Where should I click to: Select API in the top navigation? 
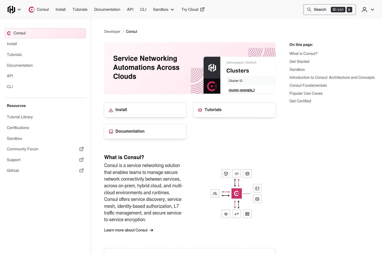130,9
